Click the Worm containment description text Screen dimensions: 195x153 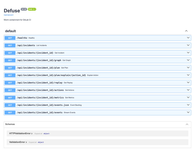[x=17, y=20]
